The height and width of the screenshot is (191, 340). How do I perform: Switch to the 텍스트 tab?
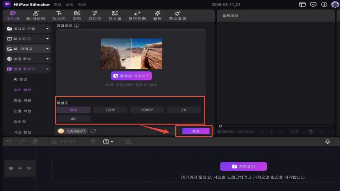tap(59, 16)
